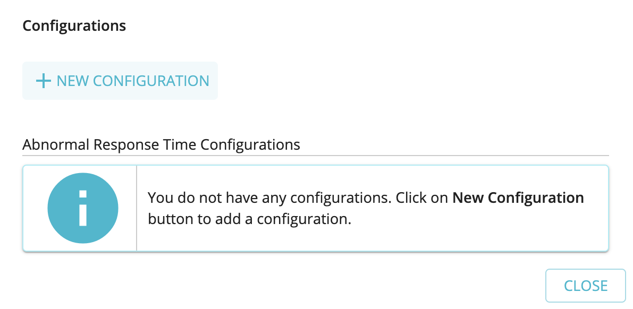Click the information indicator left of the message

click(x=82, y=208)
